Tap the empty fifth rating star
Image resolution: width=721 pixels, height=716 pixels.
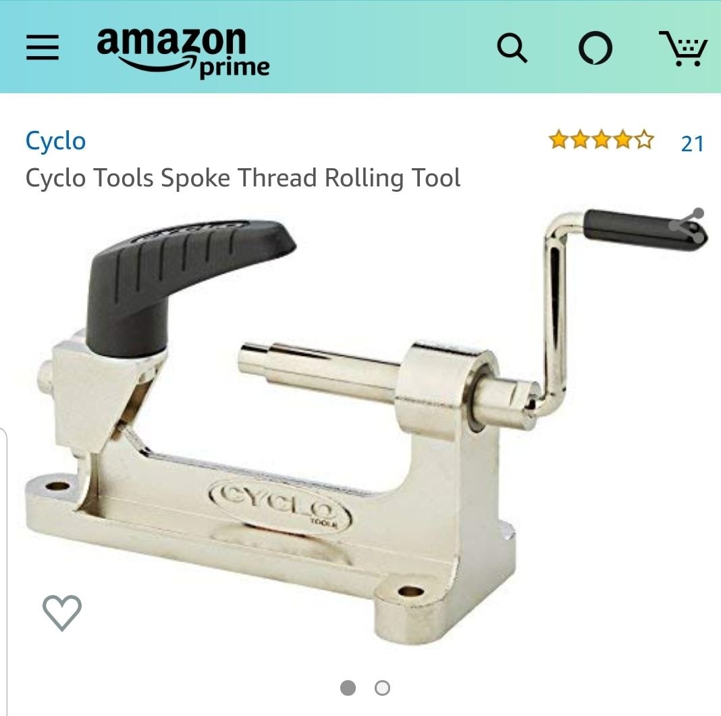[644, 139]
